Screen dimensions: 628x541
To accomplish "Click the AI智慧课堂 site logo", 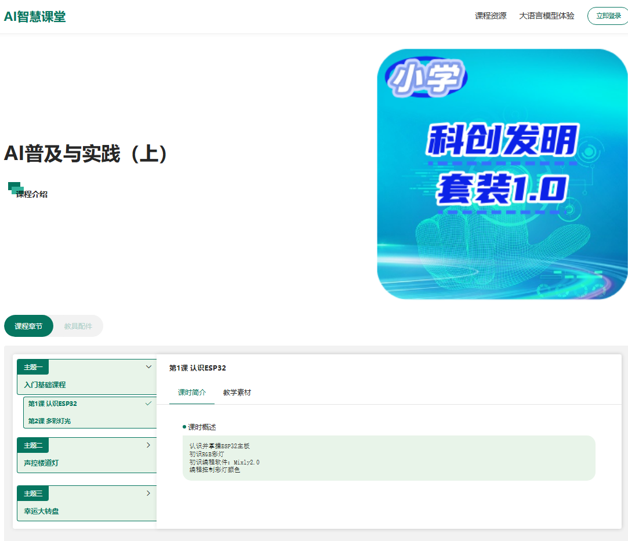I will pos(35,16).
